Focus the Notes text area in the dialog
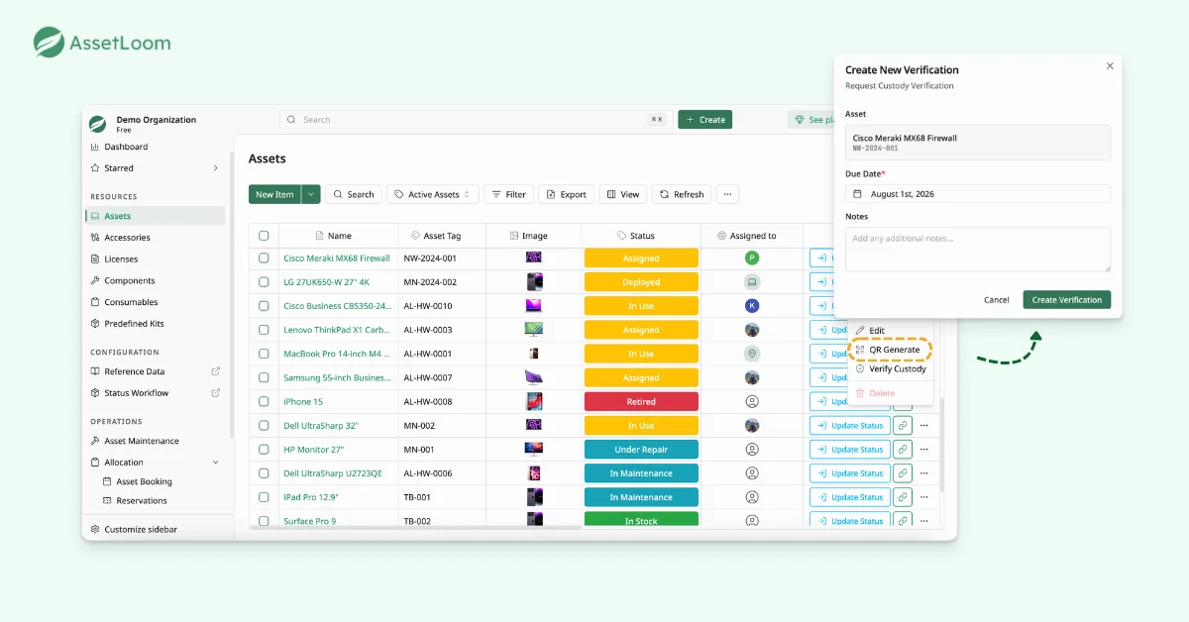This screenshot has height=622, width=1189. [978, 250]
